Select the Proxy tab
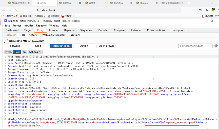Viewport: 219px width, 129px height. tap(40, 30)
